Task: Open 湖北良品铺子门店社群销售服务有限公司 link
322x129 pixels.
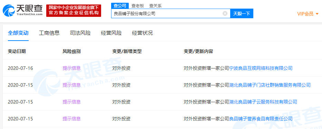Action: pyautogui.click(x=270, y=85)
